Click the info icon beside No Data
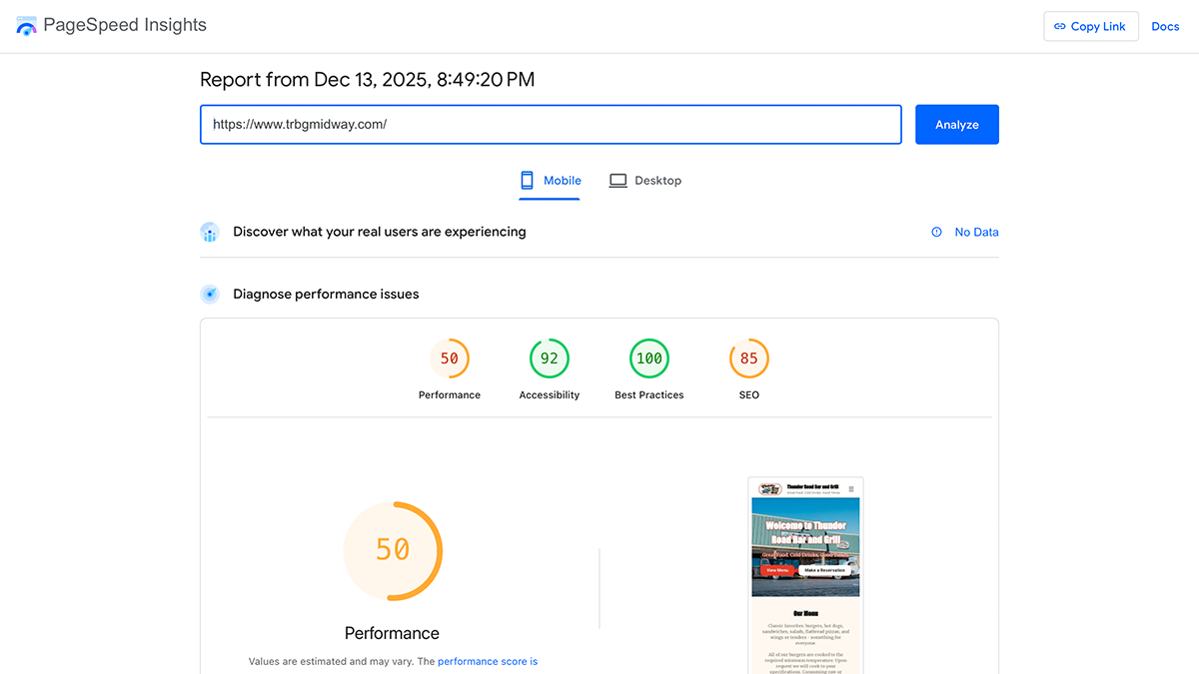This screenshot has height=674, width=1199. (936, 232)
